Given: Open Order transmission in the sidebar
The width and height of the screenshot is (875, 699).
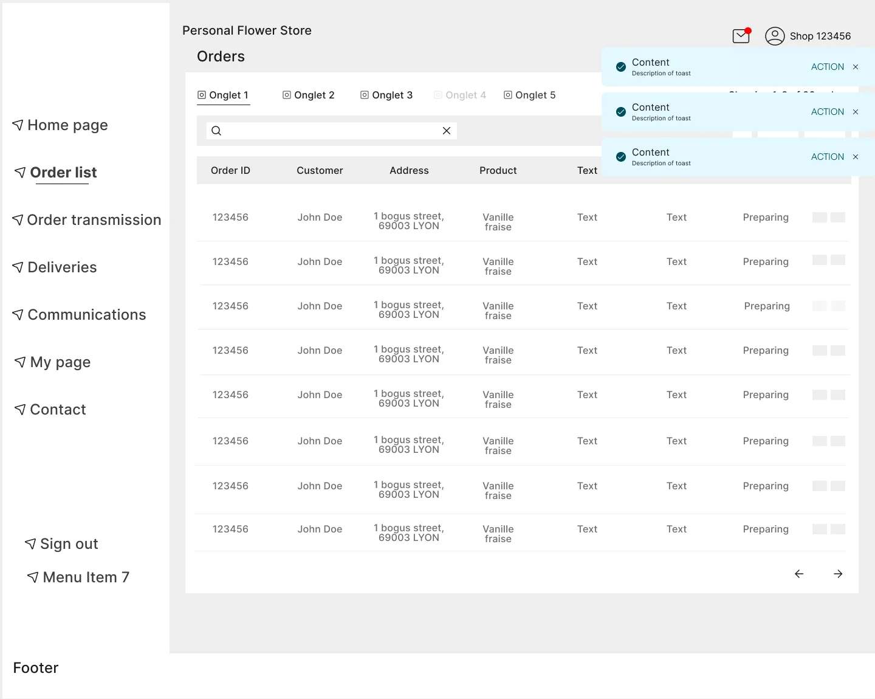Looking at the screenshot, I should click(86, 220).
